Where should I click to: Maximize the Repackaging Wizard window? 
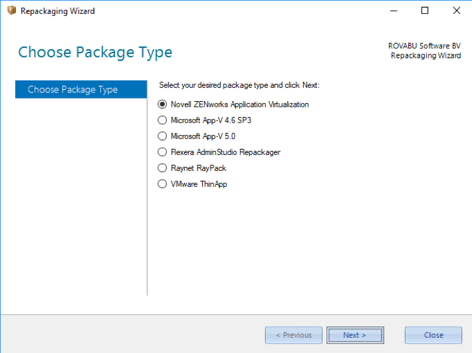[x=425, y=11]
